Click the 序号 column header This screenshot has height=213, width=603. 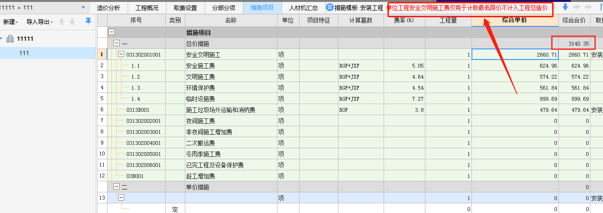pyautogui.click(x=136, y=20)
